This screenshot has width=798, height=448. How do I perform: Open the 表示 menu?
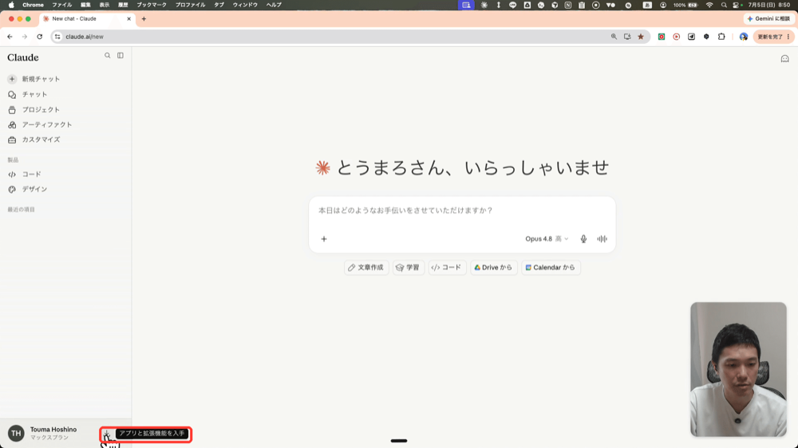(x=105, y=5)
